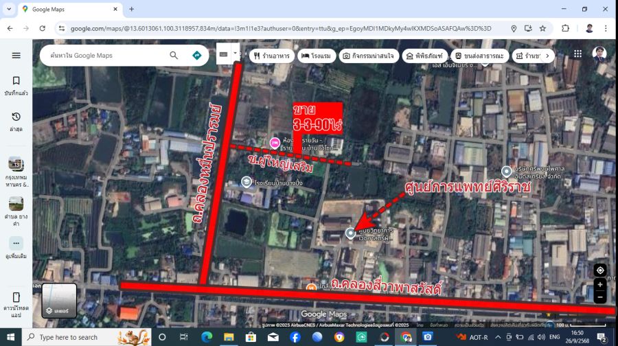This screenshot has width=618, height=346.
Task: Open the Google apps grid
Action: (x=577, y=54)
